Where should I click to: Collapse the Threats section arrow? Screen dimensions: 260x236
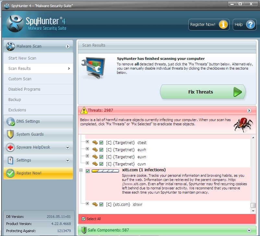[x=249, y=110]
